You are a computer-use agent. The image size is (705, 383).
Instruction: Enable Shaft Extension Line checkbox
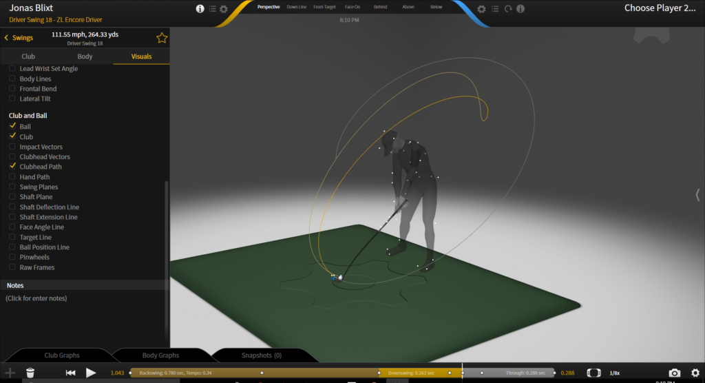pos(12,217)
